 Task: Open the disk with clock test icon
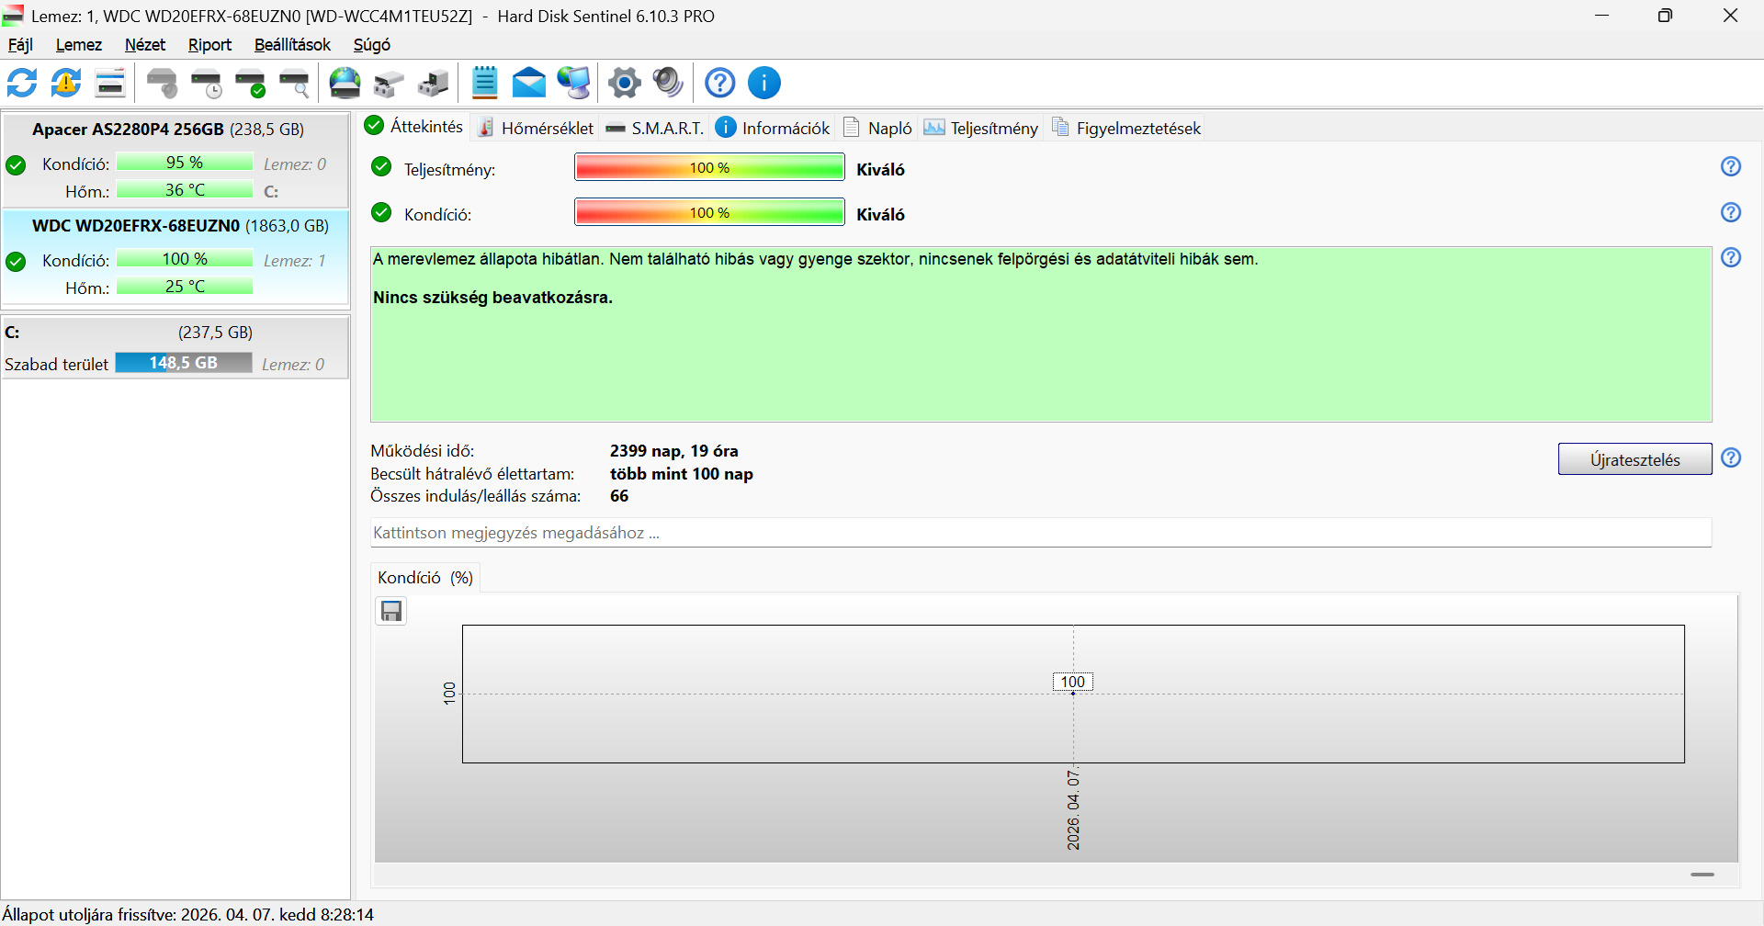[x=207, y=83]
